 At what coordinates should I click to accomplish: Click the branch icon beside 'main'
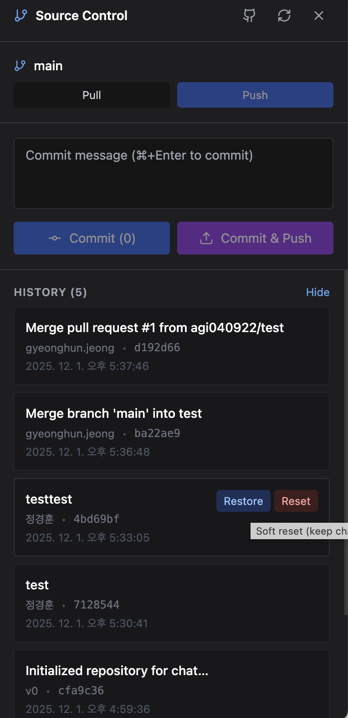tap(20, 66)
